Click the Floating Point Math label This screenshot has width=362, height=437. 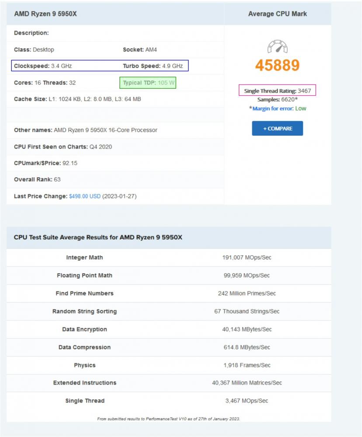(x=84, y=275)
